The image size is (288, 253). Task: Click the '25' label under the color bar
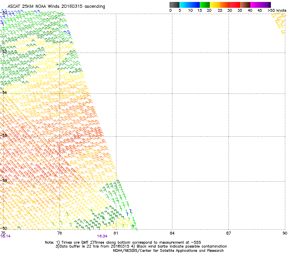pos(220,11)
